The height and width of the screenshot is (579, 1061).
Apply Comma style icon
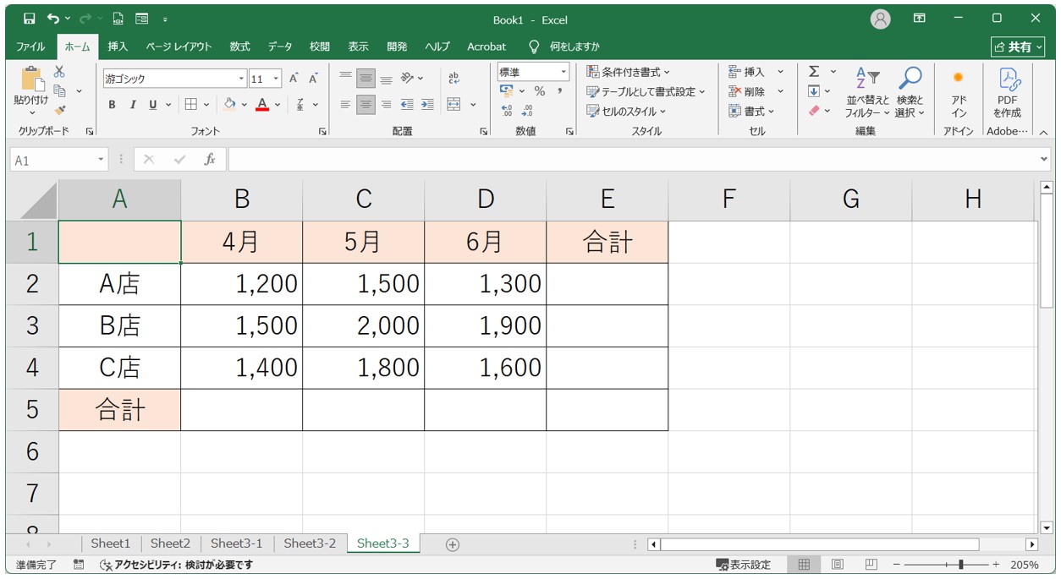tap(559, 91)
